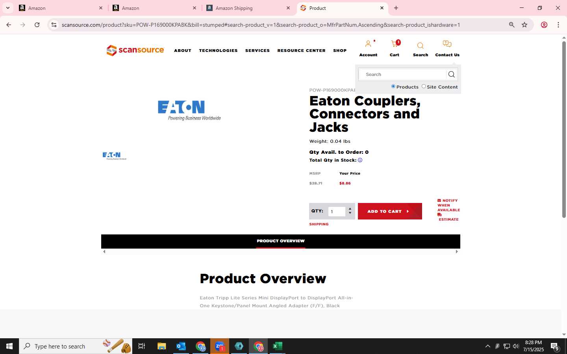This screenshot has height=354, width=567.
Task: Click the small Eaton thumbnail image
Action: [x=115, y=156]
